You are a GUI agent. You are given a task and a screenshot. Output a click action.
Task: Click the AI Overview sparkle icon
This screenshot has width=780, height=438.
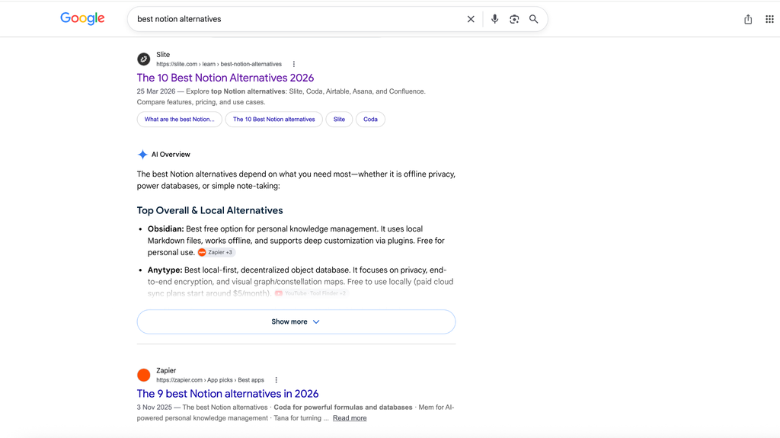[142, 155]
